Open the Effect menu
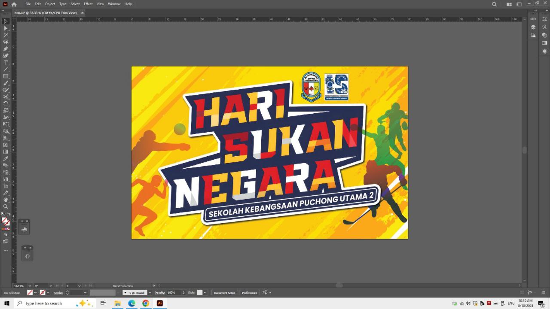This screenshot has width=550, height=309. [x=88, y=4]
